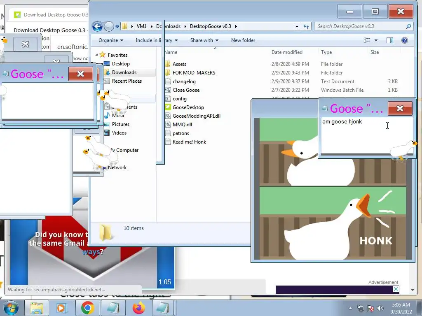Select the FOR MOD-MAKERS folder icon

point(168,72)
